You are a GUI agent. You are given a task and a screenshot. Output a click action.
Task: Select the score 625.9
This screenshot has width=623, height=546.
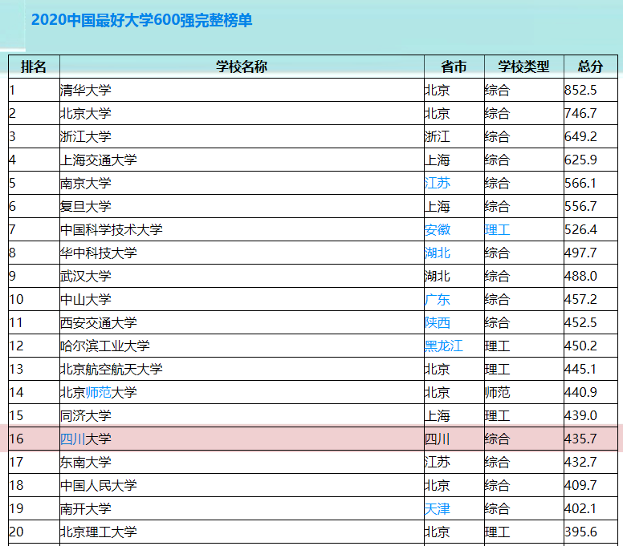click(x=580, y=160)
